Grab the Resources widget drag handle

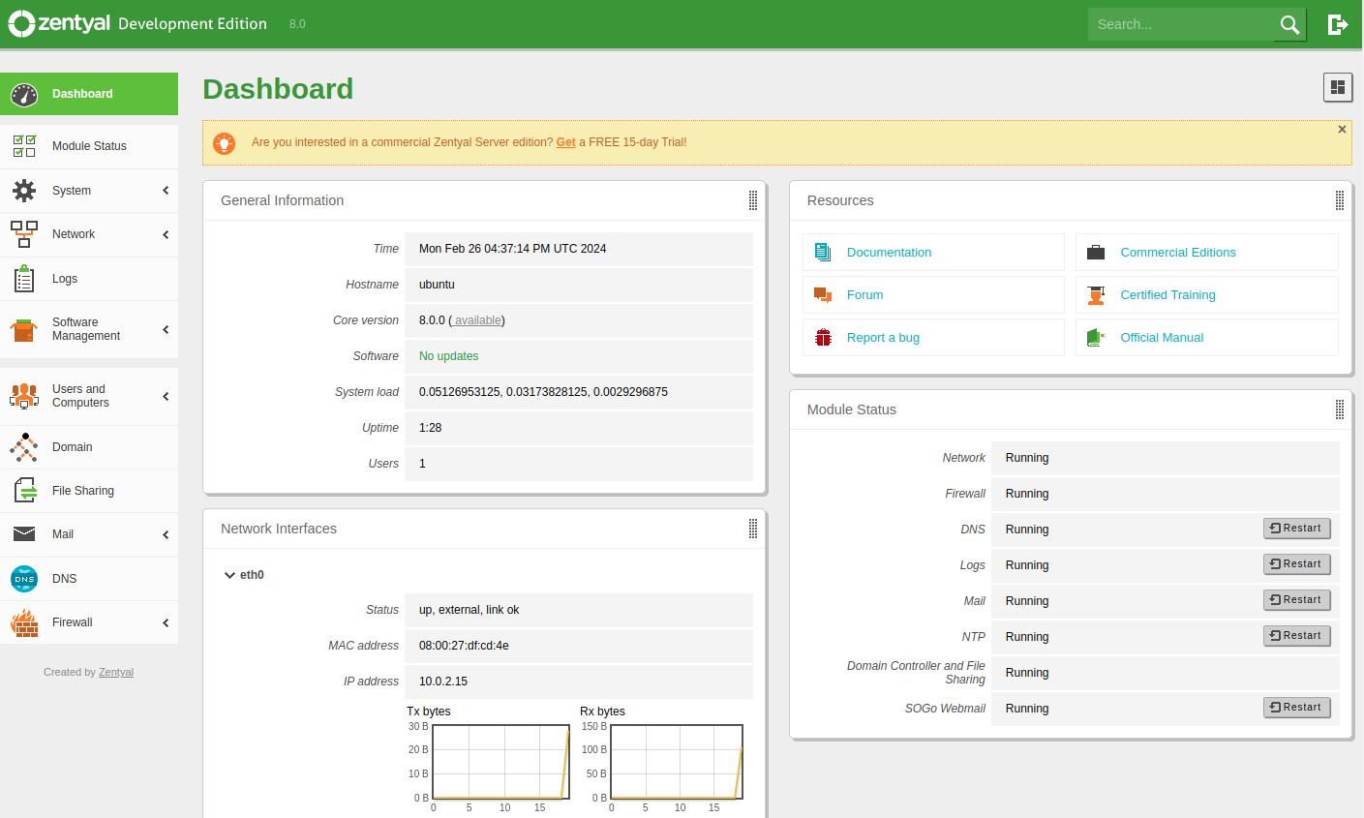point(1340,200)
